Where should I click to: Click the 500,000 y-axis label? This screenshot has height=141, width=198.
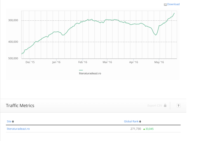[13, 58]
